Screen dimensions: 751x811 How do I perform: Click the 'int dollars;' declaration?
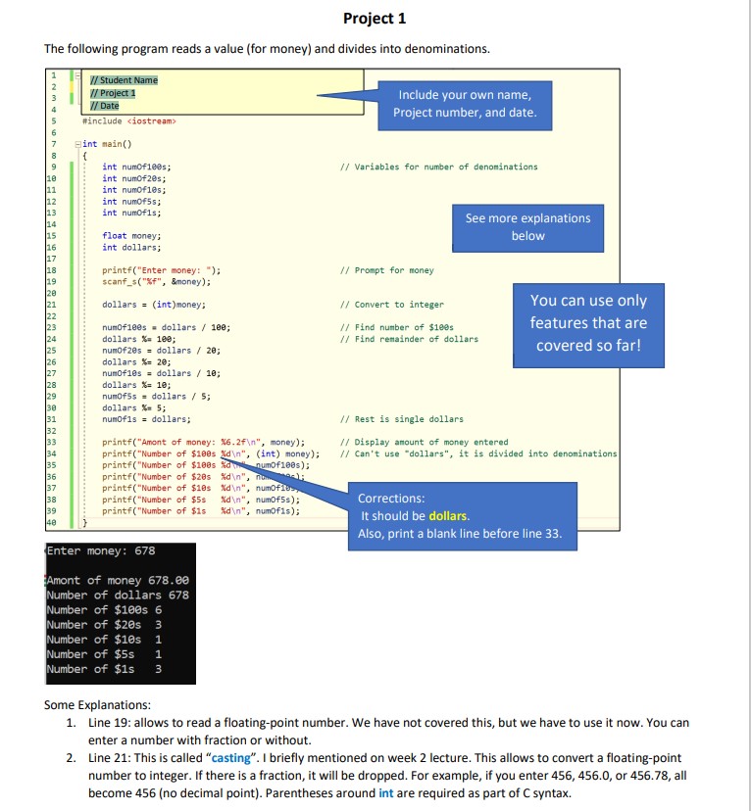pyautogui.click(x=131, y=247)
